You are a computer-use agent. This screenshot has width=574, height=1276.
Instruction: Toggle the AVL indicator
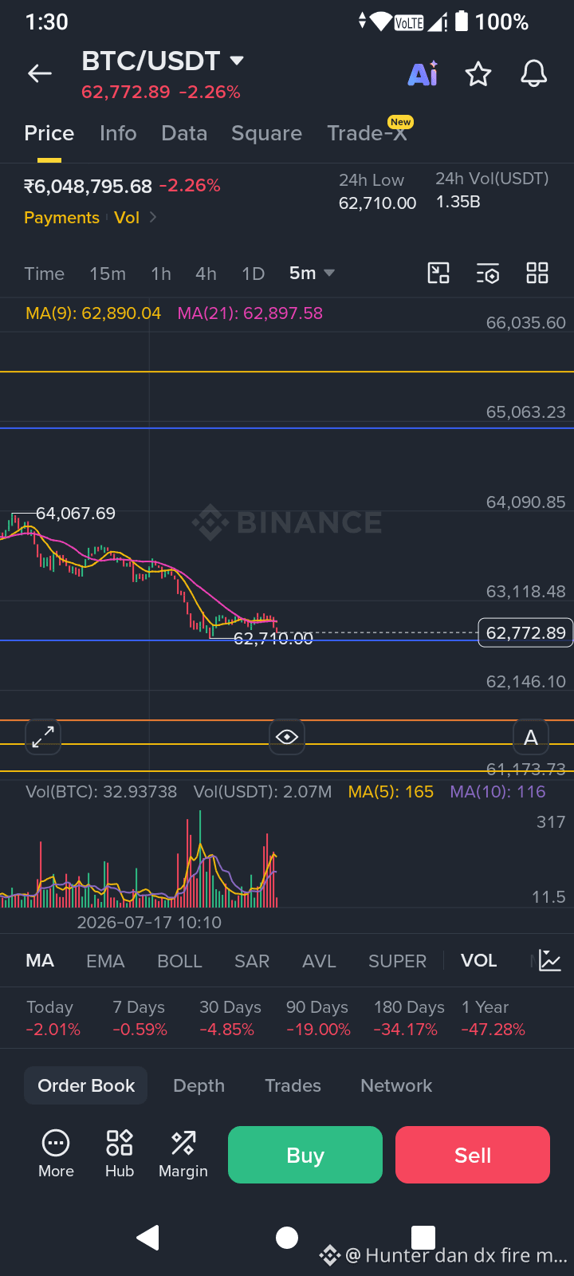(319, 961)
